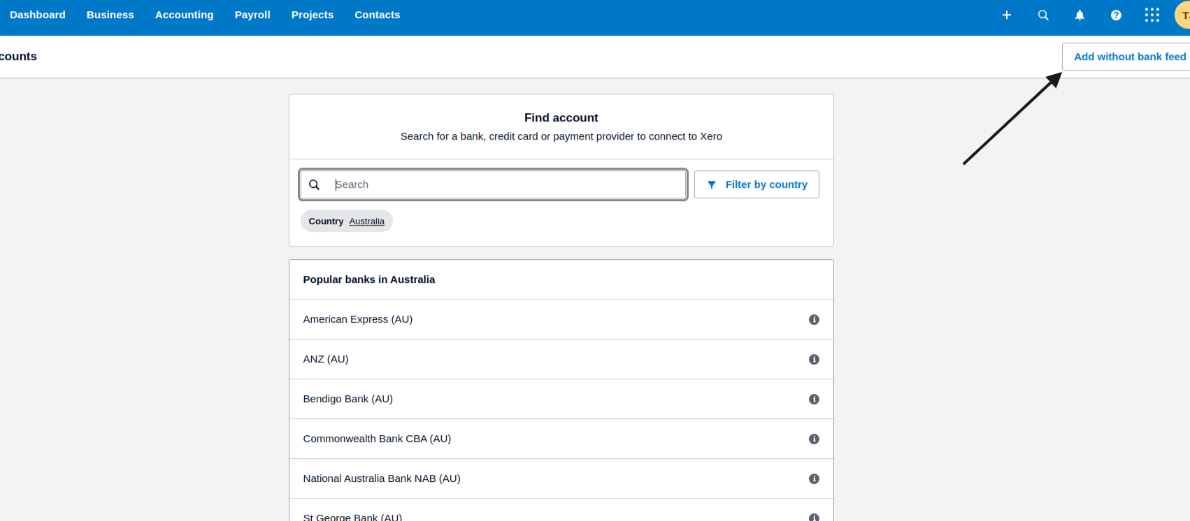Click the magnifier icon in Find account search

[315, 184]
